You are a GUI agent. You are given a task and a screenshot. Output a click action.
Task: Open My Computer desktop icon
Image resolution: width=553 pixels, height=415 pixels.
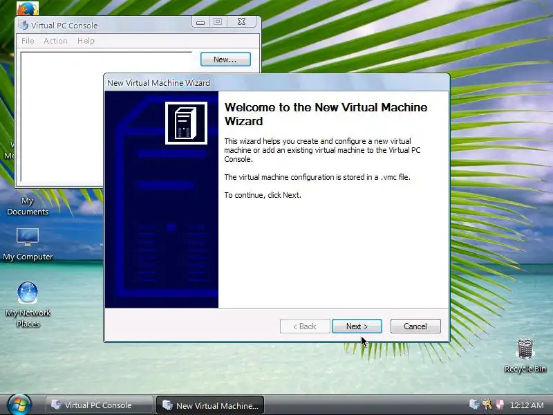point(28,244)
